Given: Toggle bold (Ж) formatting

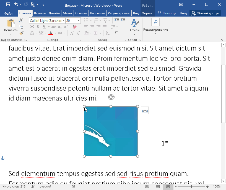Looking at the screenshot, I should [x=32, y=27].
